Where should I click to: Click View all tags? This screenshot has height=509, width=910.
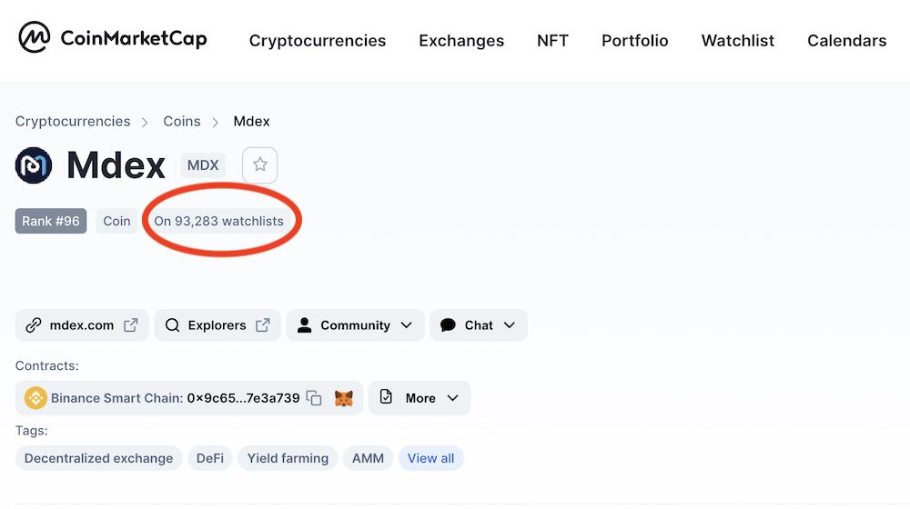(x=430, y=458)
